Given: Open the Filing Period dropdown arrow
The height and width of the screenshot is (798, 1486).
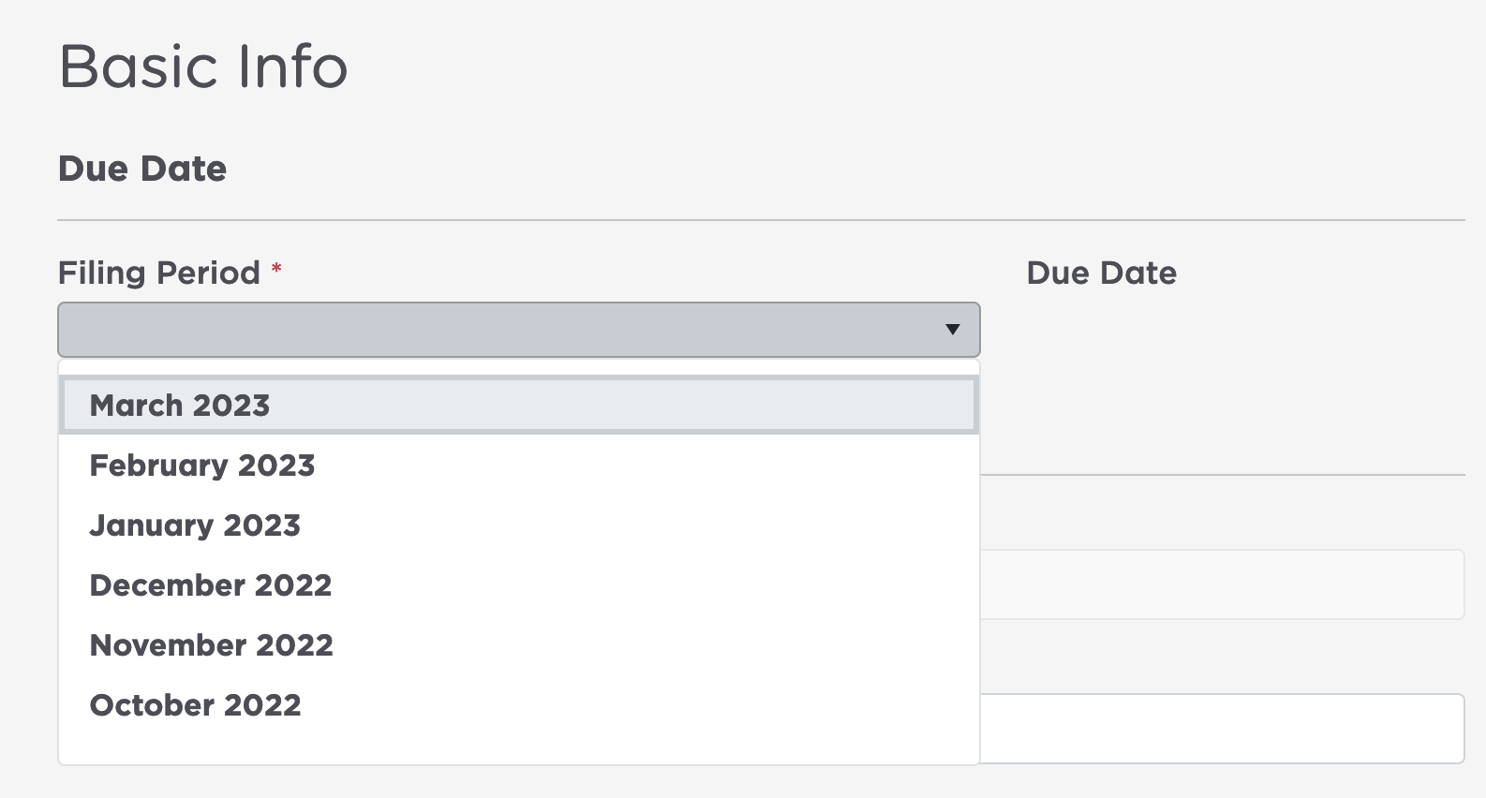Looking at the screenshot, I should pyautogui.click(x=952, y=329).
